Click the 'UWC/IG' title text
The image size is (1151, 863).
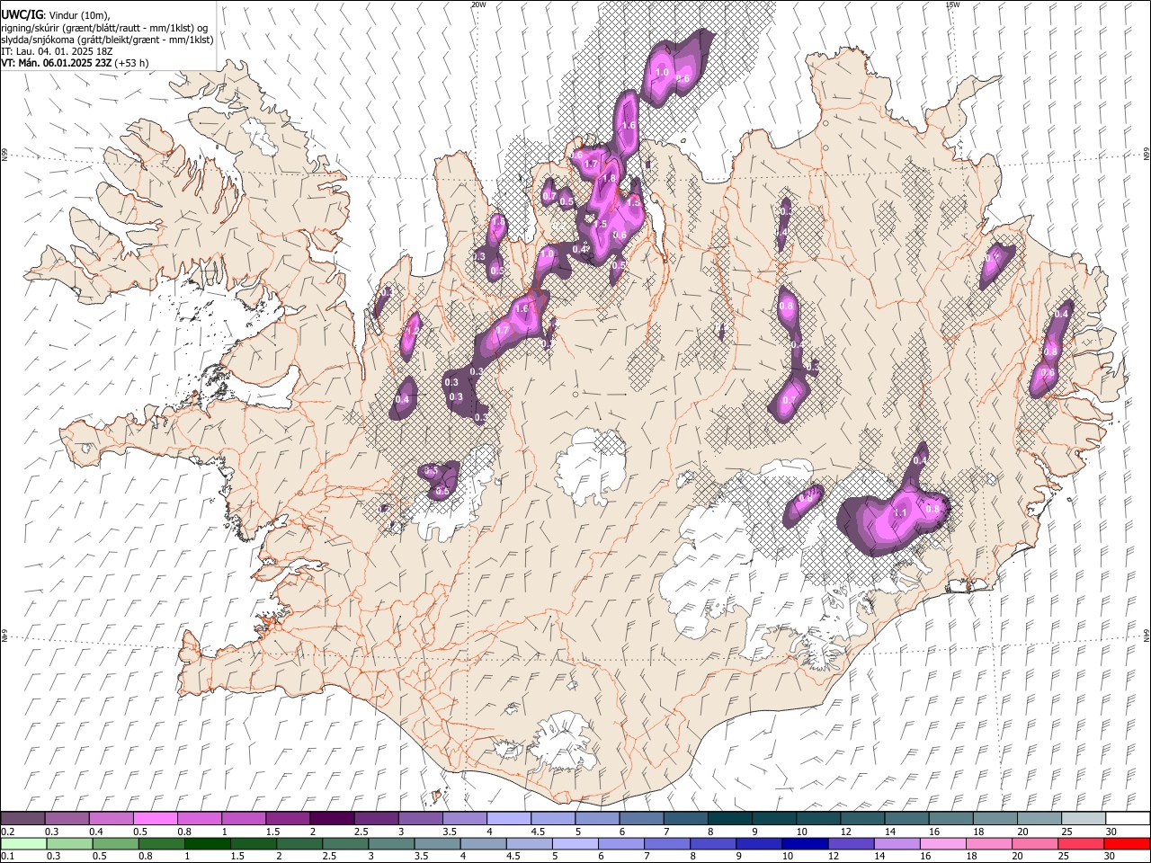point(21,13)
